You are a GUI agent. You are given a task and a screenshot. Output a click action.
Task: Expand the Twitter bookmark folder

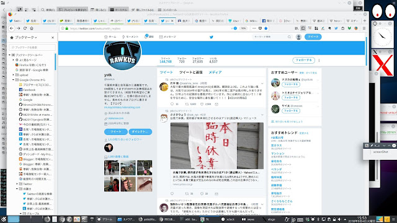(x=17, y=184)
